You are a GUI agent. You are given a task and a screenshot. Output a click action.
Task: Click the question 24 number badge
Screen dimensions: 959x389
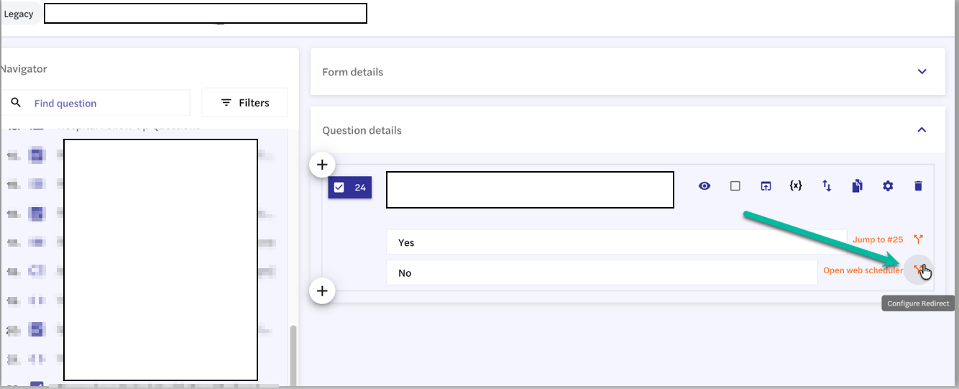pyautogui.click(x=350, y=188)
